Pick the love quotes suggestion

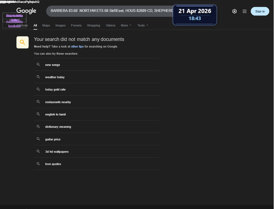96,164
